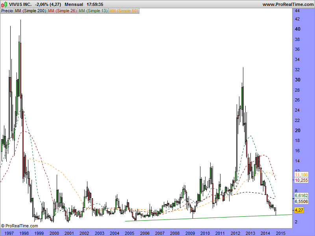Click the 20 level on the price axis
The image size is (315, 236).
click(298, 131)
